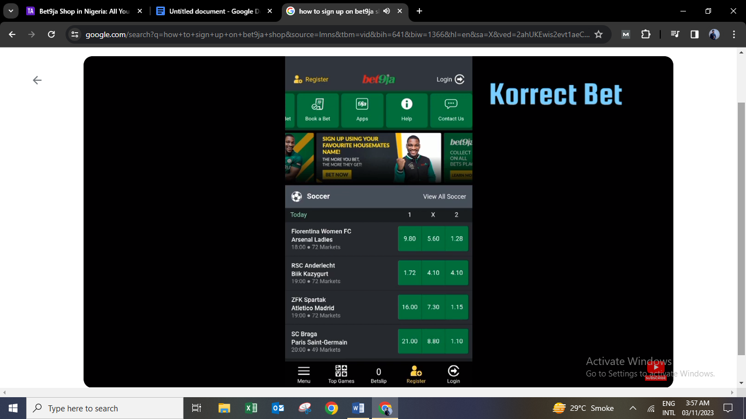Mute the tab audio speaker icon
Viewport: 746px width, 419px height.
[387, 11]
